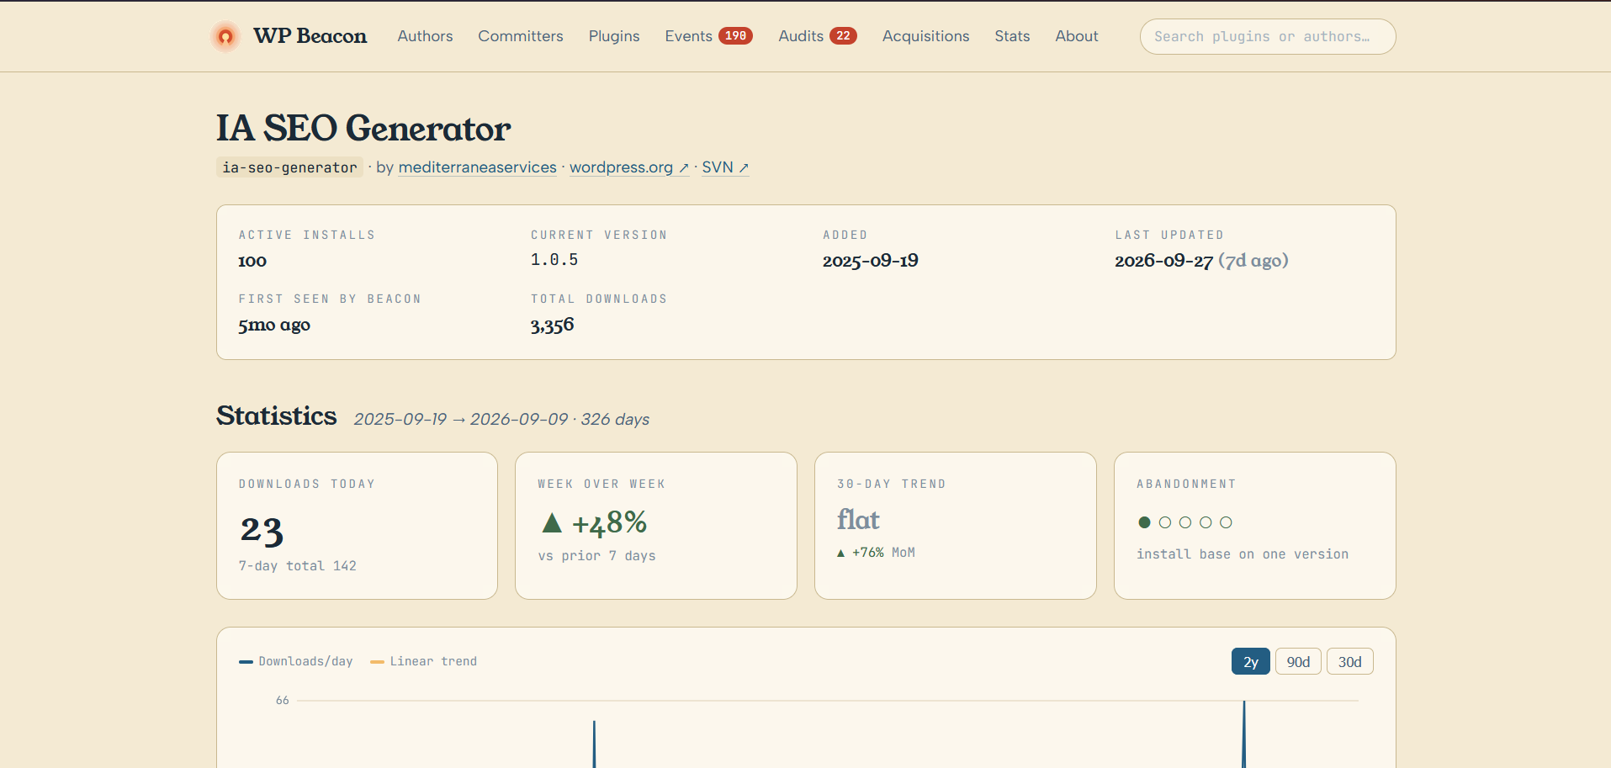This screenshot has height=768, width=1611.
Task: Switch chart range to 2y
Action: pos(1251,661)
